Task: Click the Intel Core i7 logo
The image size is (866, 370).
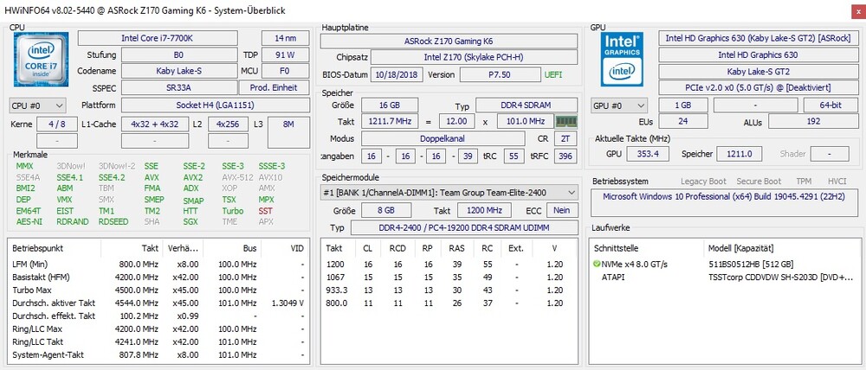Action: tap(41, 59)
